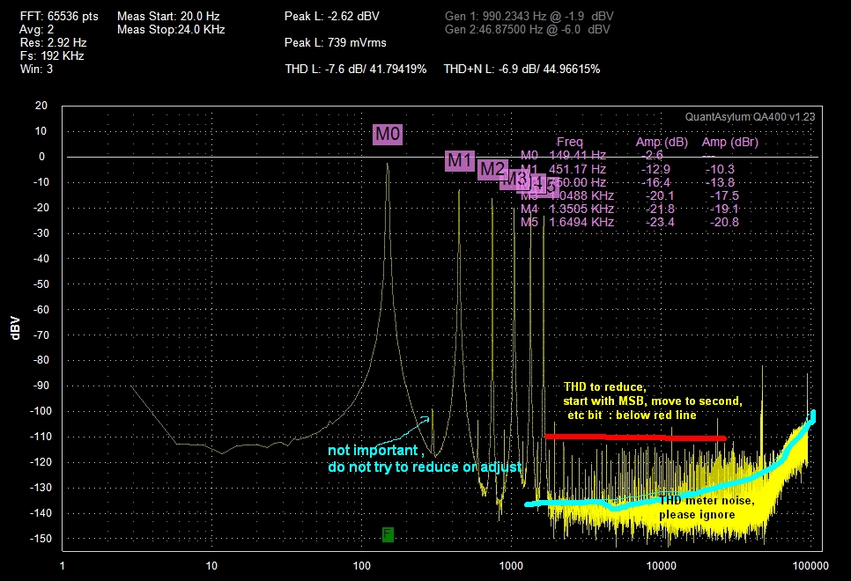This screenshot has width=851, height=581.
Task: Click the '451.17 Hz' frequency in M1 row
Action: pos(578,169)
